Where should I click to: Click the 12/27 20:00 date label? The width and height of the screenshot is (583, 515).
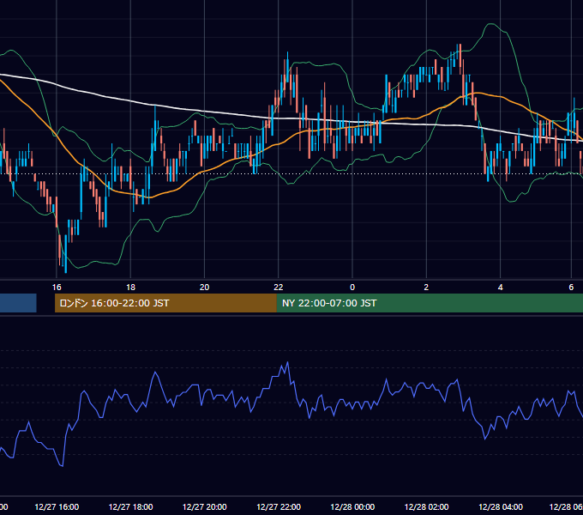click(x=205, y=507)
